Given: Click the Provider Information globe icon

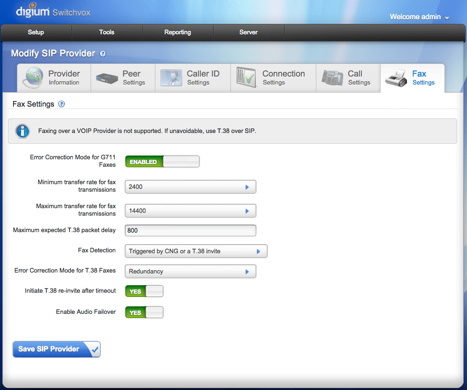Looking at the screenshot, I should point(33,78).
